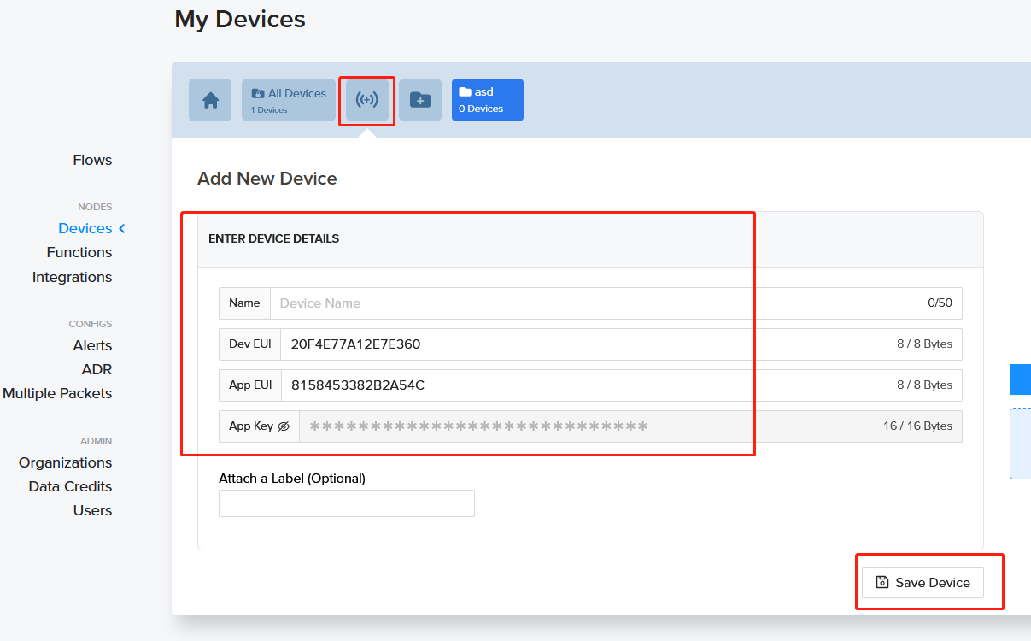Open Users admin page

click(x=92, y=510)
